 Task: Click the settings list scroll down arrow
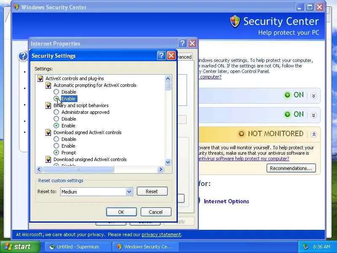(x=168, y=162)
